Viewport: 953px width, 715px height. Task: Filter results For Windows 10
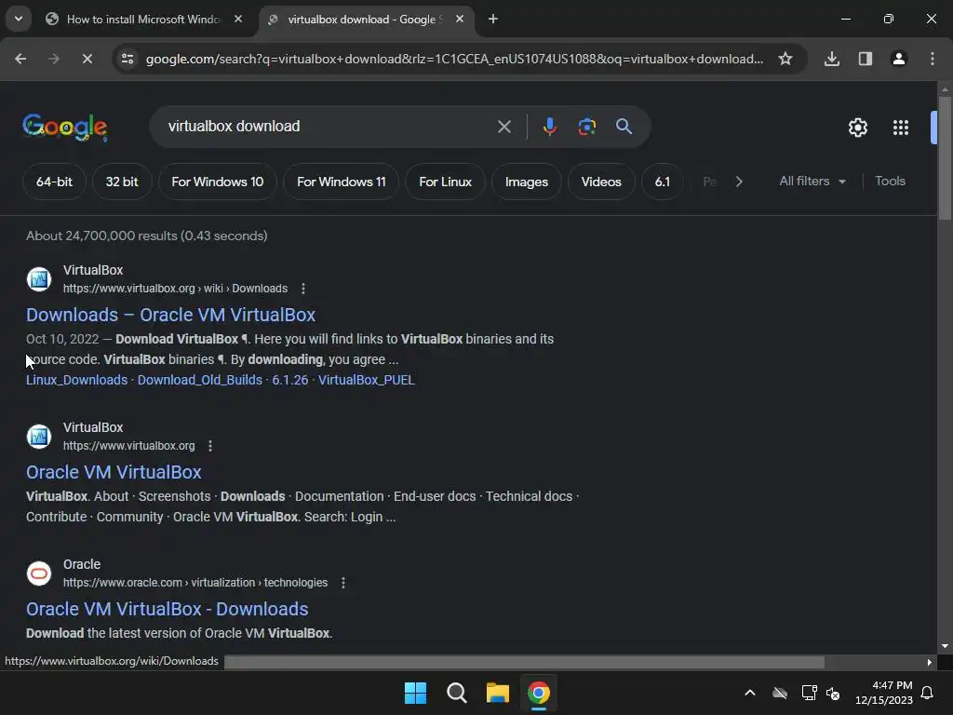218,182
